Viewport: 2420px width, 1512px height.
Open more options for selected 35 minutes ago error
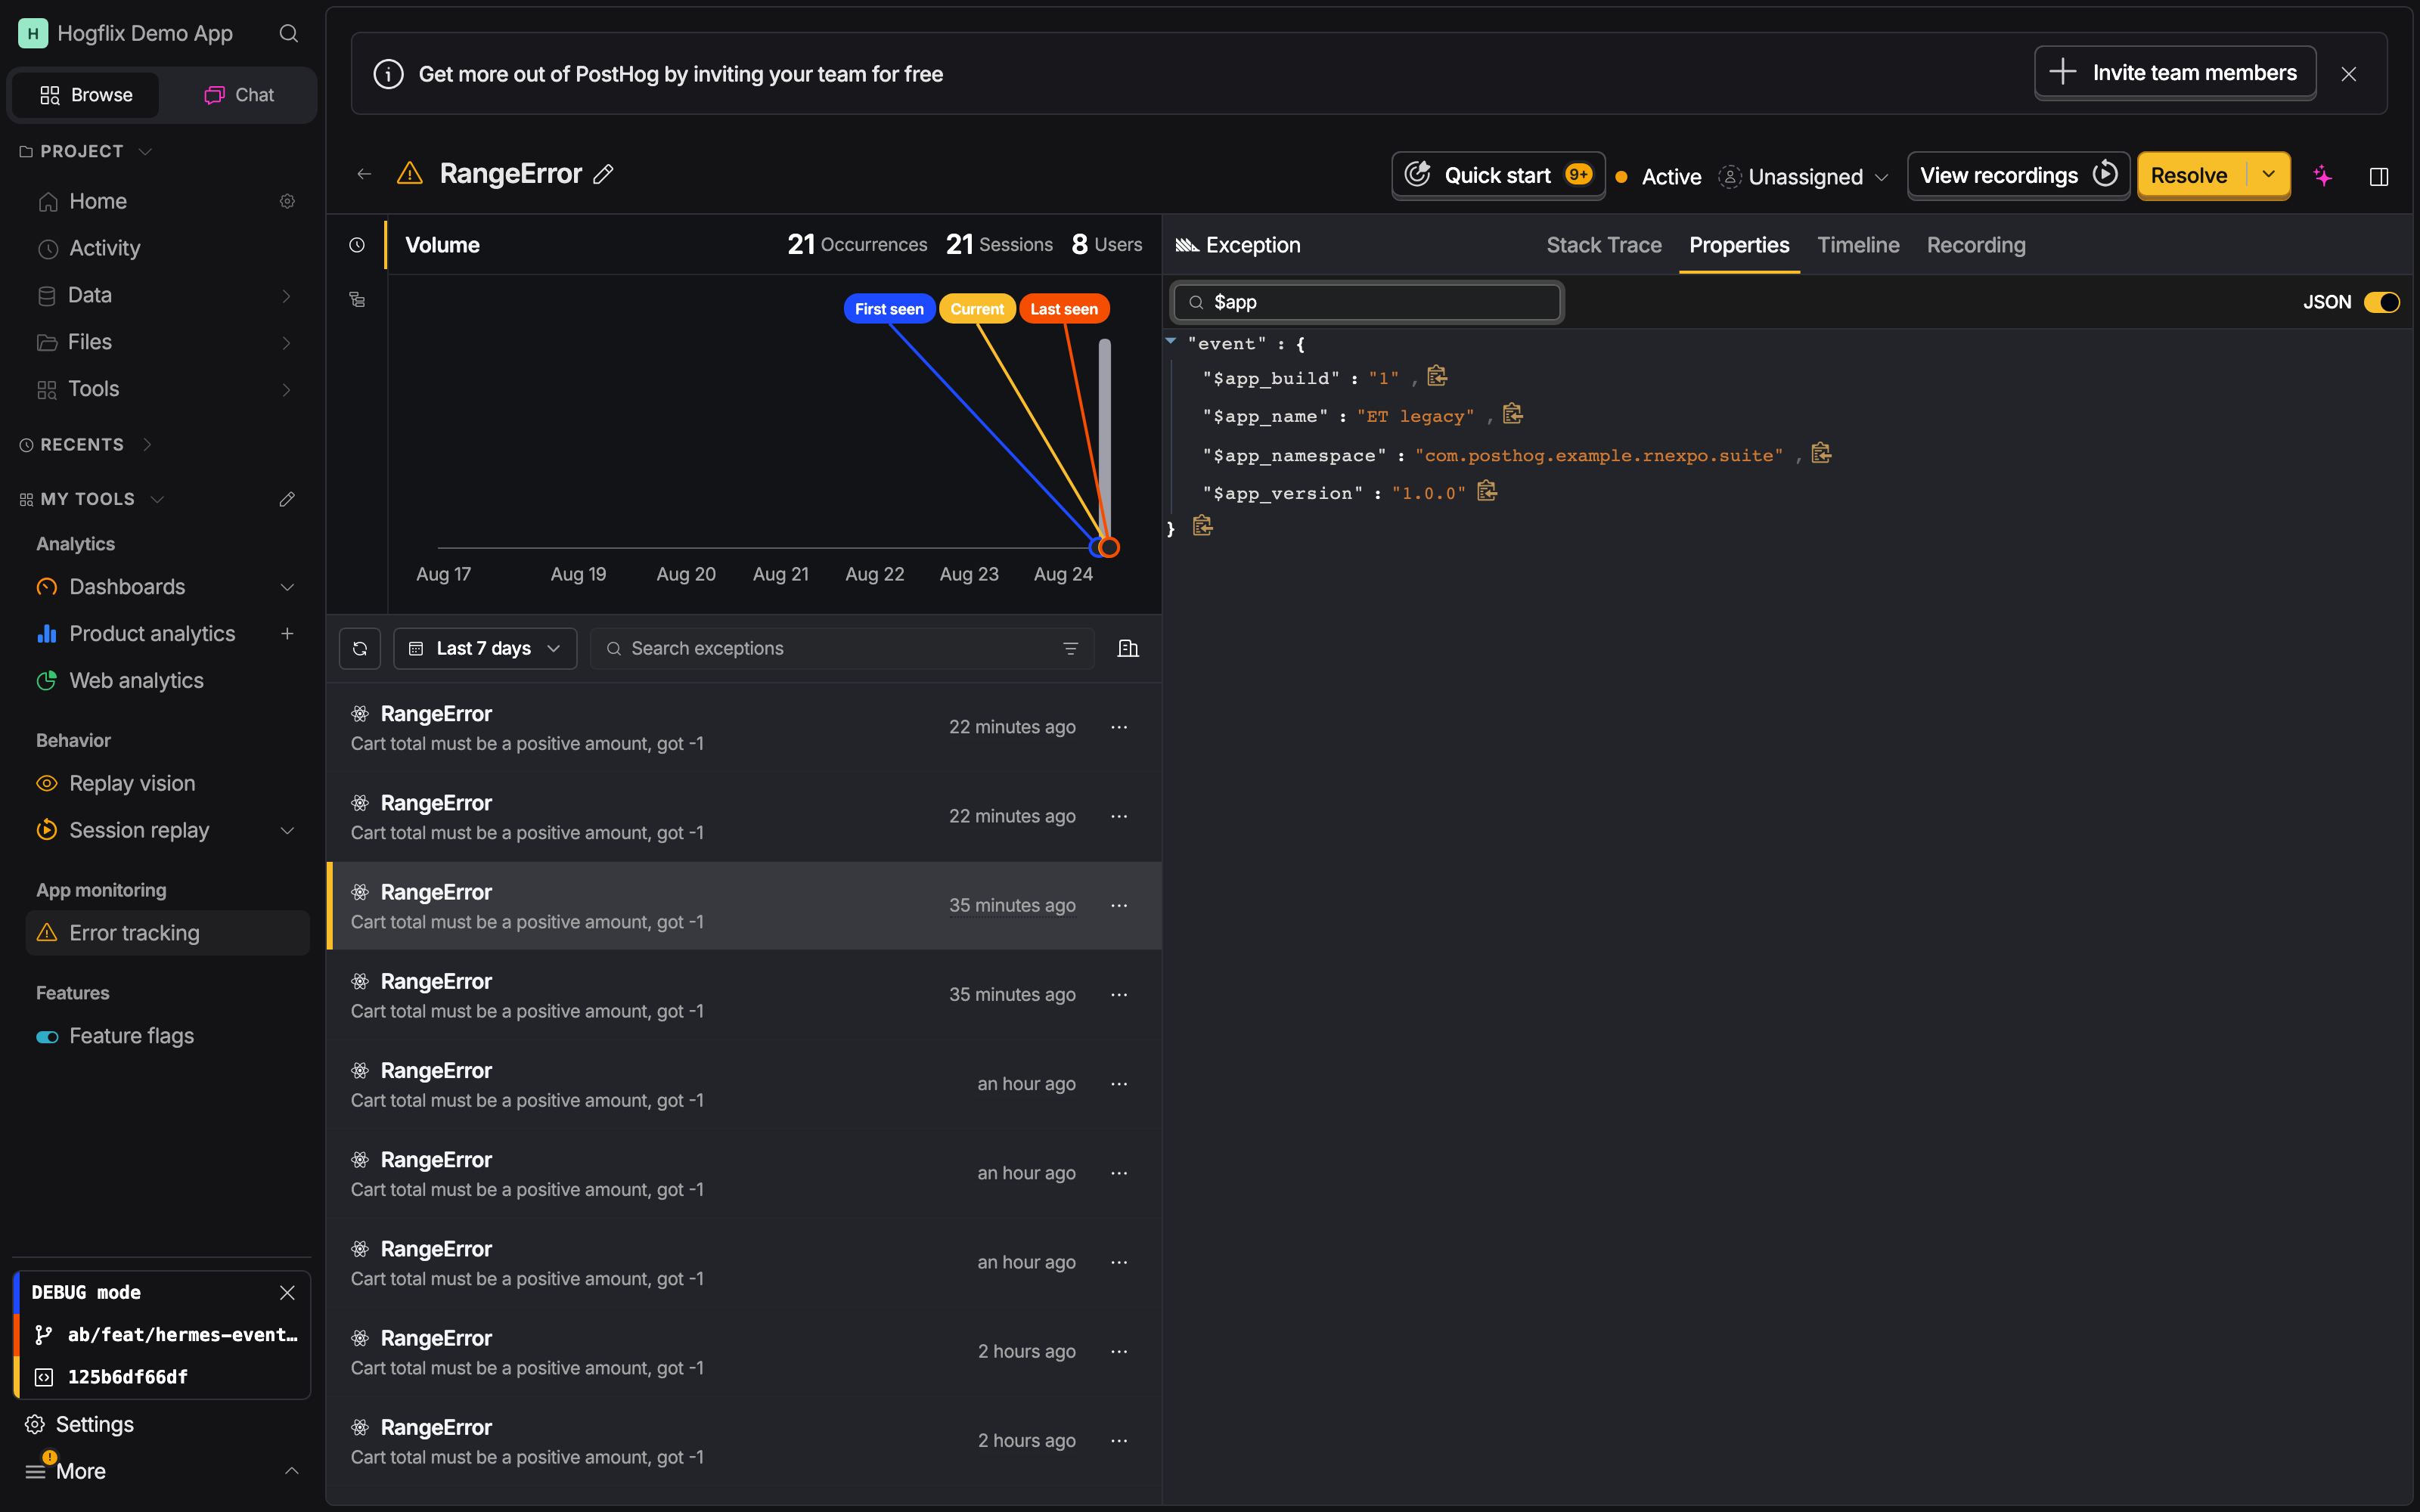pos(1119,906)
